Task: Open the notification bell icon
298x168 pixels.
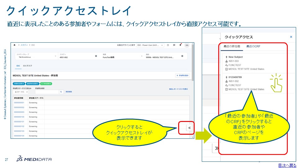Action: coord(180,45)
